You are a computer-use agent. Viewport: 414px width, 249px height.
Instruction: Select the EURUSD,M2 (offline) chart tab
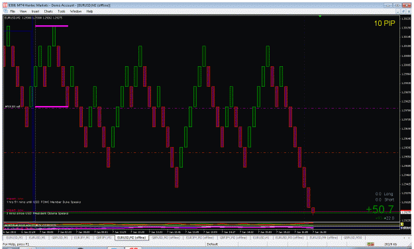(x=132, y=238)
